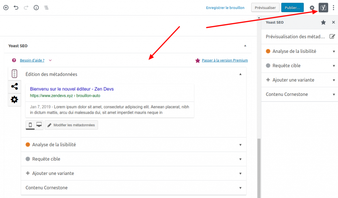Toggle the Yoast SEO sidebar icon
This screenshot has width=338, height=198.
[x=323, y=8]
